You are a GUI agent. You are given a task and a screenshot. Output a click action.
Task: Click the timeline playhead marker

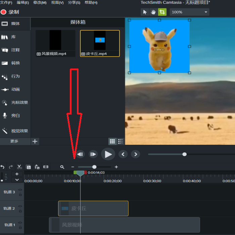(x=80, y=174)
